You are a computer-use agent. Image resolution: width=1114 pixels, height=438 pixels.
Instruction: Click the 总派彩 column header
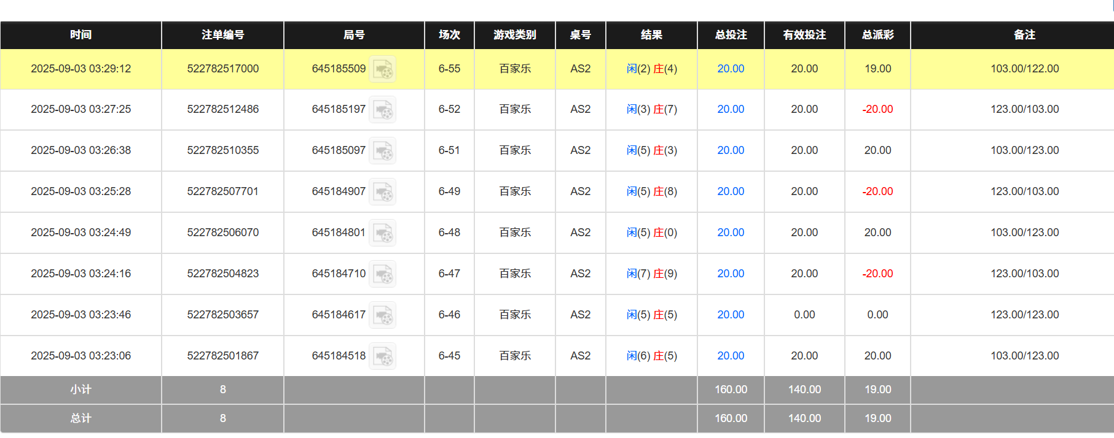coord(877,35)
